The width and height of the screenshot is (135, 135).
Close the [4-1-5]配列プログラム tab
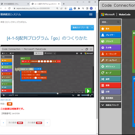tap(59, 4)
